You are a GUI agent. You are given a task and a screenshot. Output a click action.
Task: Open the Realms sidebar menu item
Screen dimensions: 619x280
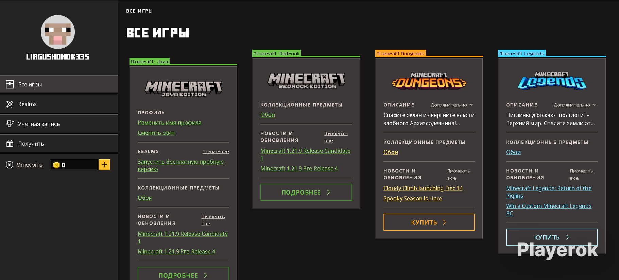point(59,104)
